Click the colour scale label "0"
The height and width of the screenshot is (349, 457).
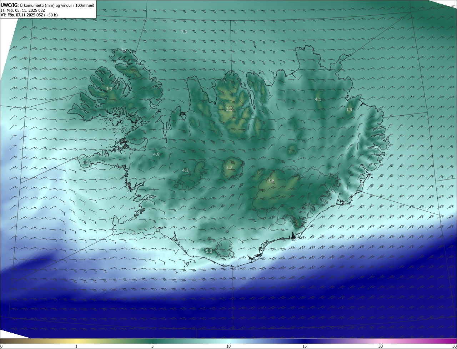[x=1, y=346]
